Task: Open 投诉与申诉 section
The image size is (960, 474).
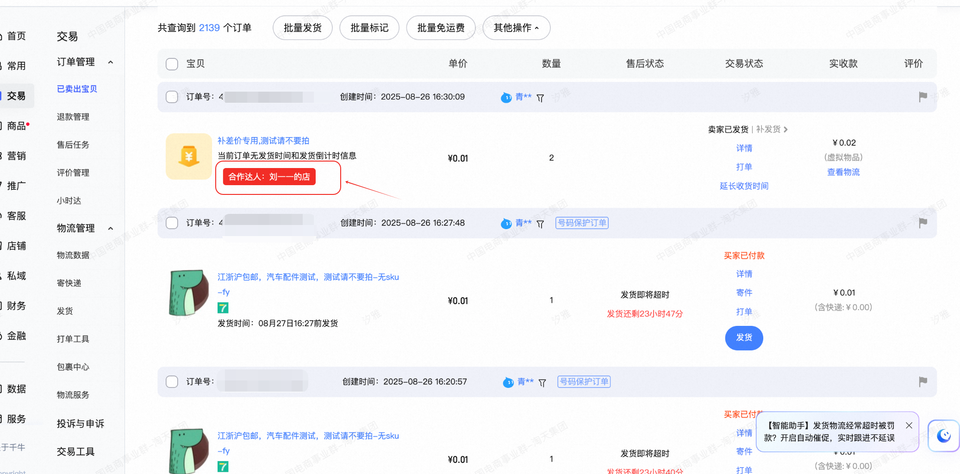Action: tap(81, 424)
